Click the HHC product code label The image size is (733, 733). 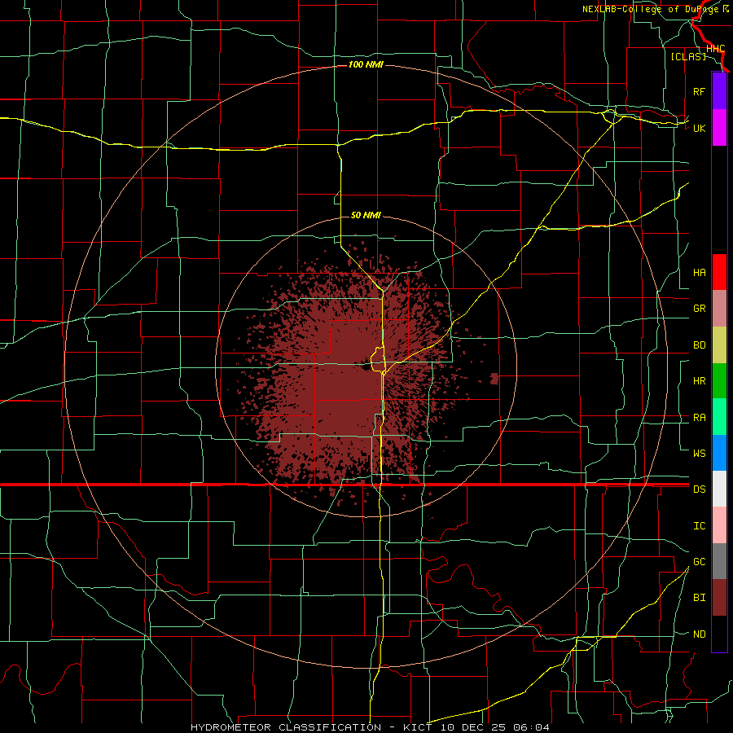[715, 49]
